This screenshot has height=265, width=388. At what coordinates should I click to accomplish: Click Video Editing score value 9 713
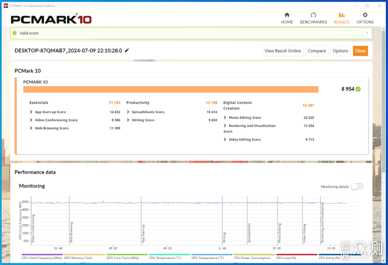click(x=309, y=140)
